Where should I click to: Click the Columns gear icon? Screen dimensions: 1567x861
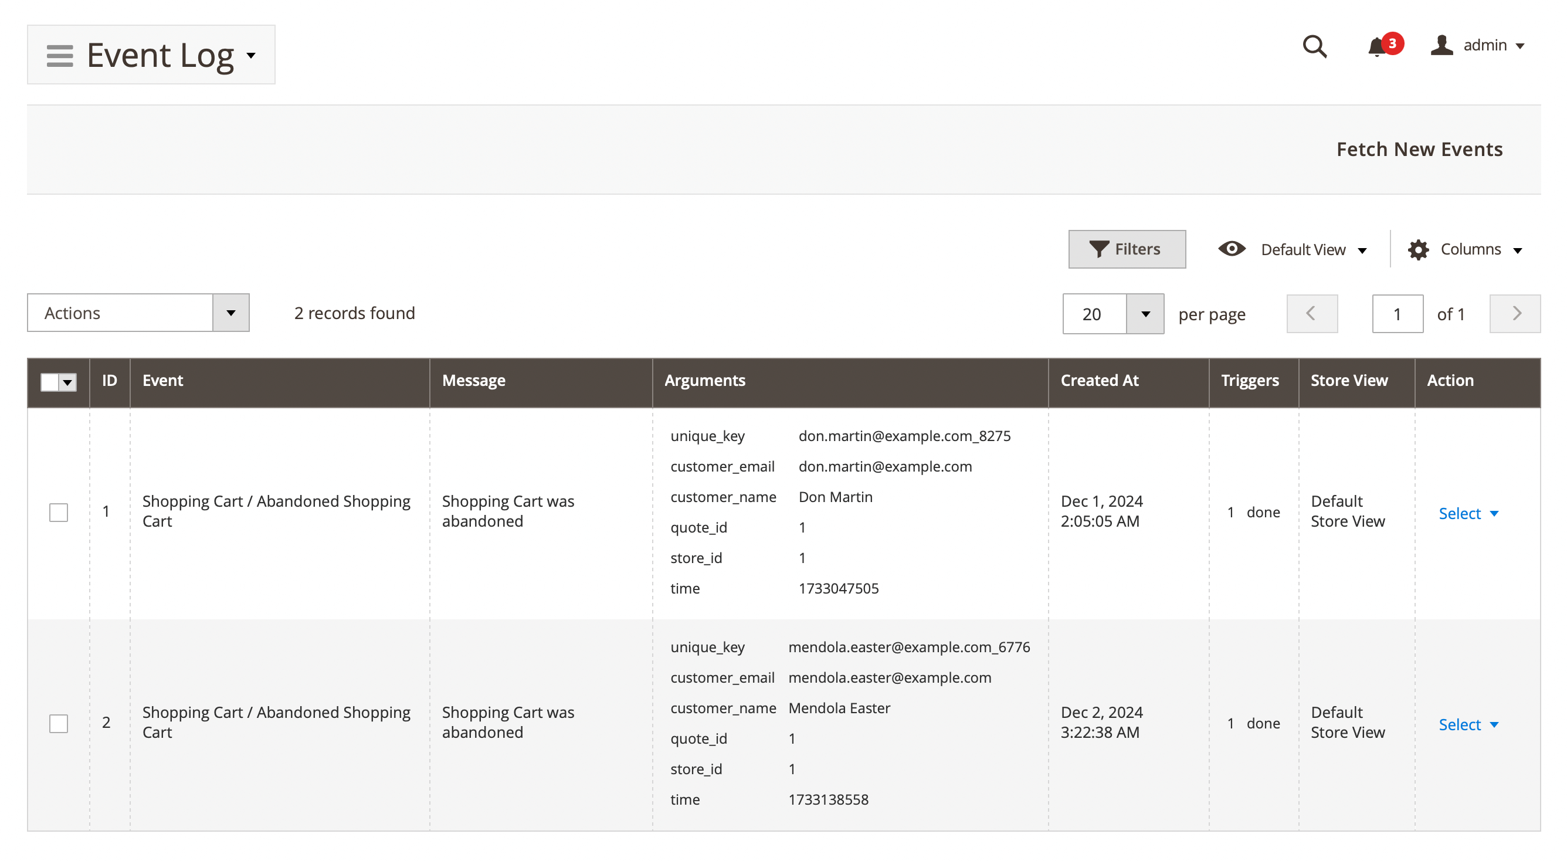click(x=1418, y=249)
